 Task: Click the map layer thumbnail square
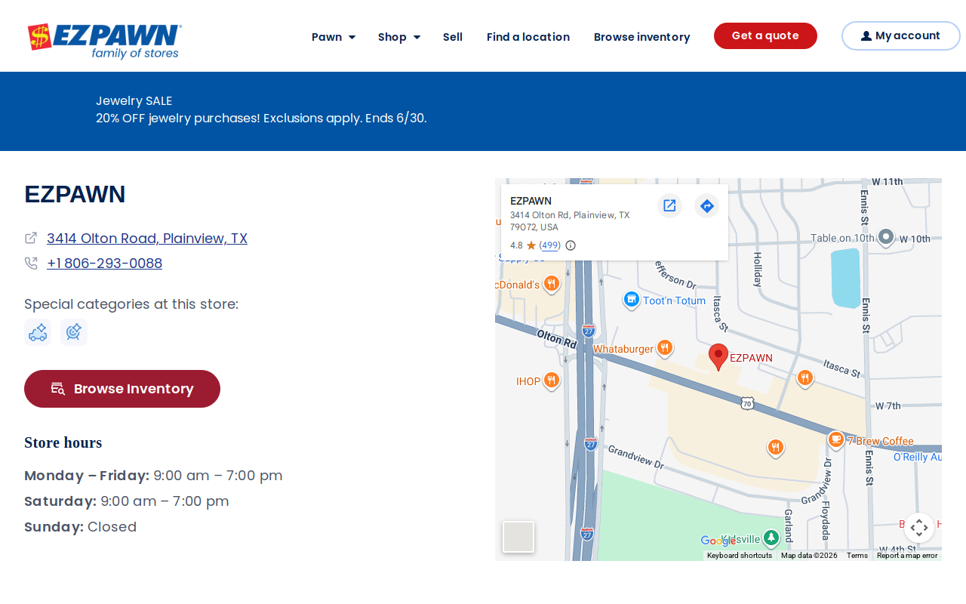pyautogui.click(x=518, y=537)
